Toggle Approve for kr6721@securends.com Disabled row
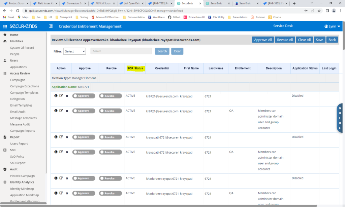 point(84,96)
